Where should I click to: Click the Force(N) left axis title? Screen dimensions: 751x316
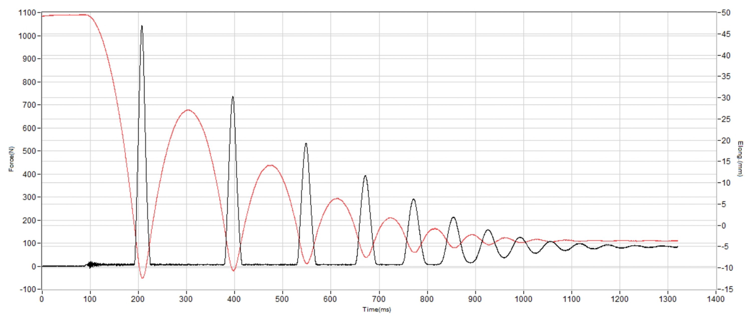point(11,159)
